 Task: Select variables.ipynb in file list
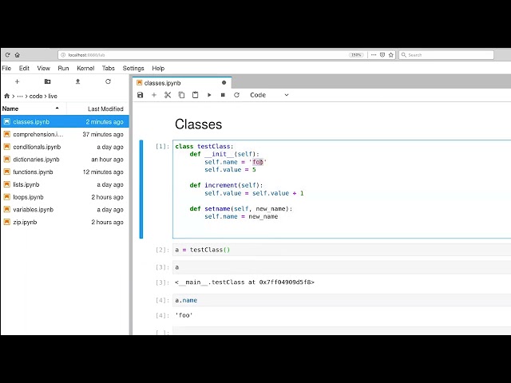pyautogui.click(x=65, y=209)
